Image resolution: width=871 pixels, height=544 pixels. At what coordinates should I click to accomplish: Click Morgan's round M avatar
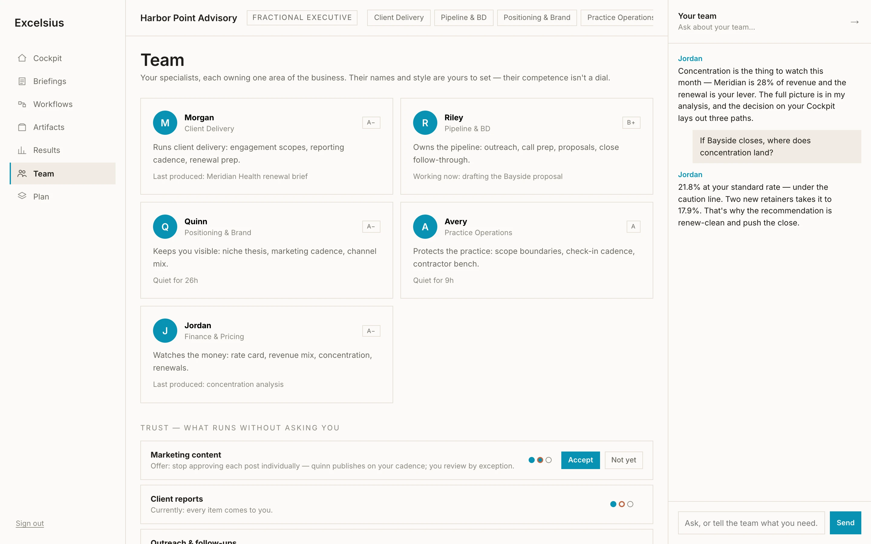pyautogui.click(x=165, y=123)
